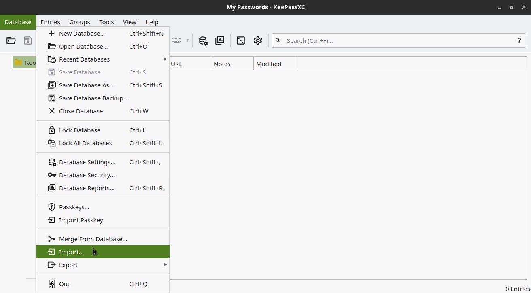Expand the Export submenu
The image size is (531, 293).
click(103, 265)
